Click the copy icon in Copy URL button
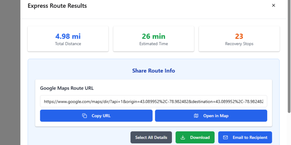The height and width of the screenshot is (145, 291). tap(85, 116)
